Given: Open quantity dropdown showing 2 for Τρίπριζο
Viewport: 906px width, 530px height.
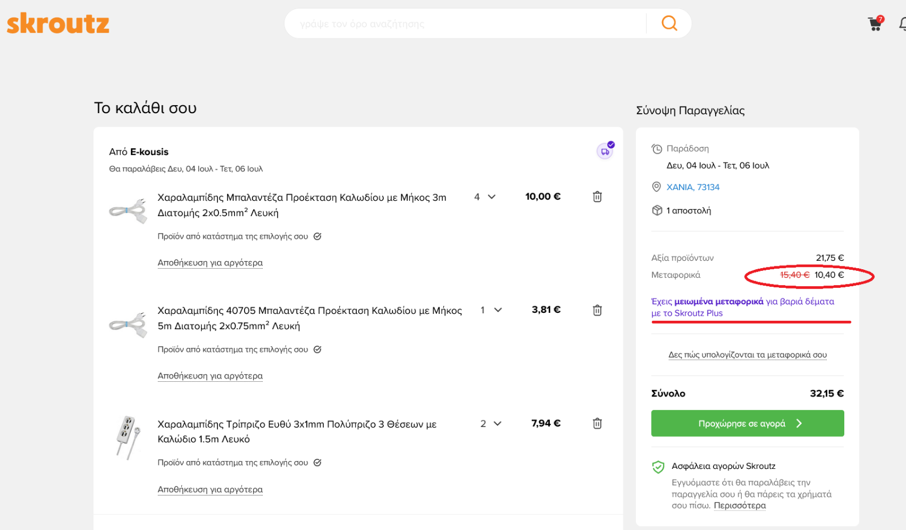Looking at the screenshot, I should point(491,423).
